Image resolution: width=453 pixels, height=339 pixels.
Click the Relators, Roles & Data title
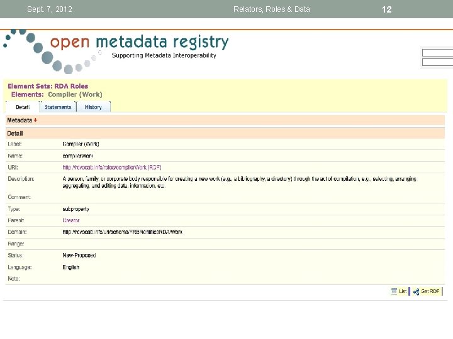(272, 9)
